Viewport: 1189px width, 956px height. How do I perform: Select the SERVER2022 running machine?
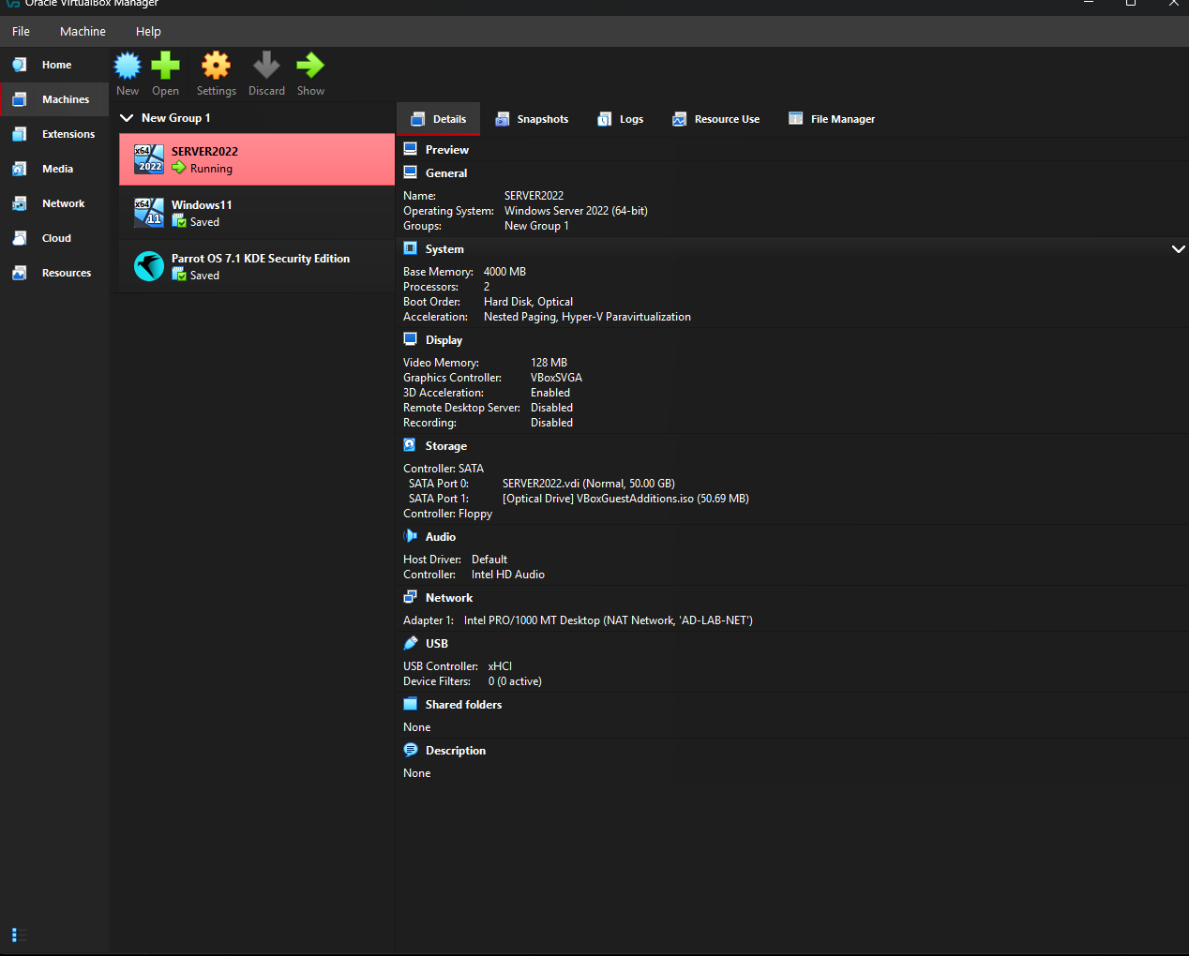click(257, 159)
